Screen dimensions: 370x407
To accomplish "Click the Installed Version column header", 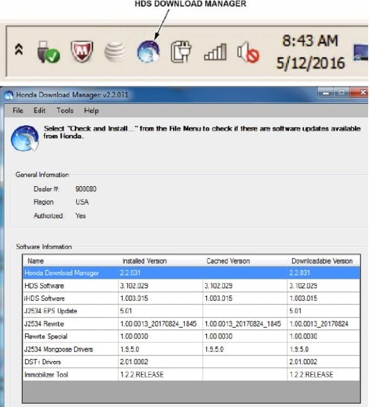I will coord(160,261).
